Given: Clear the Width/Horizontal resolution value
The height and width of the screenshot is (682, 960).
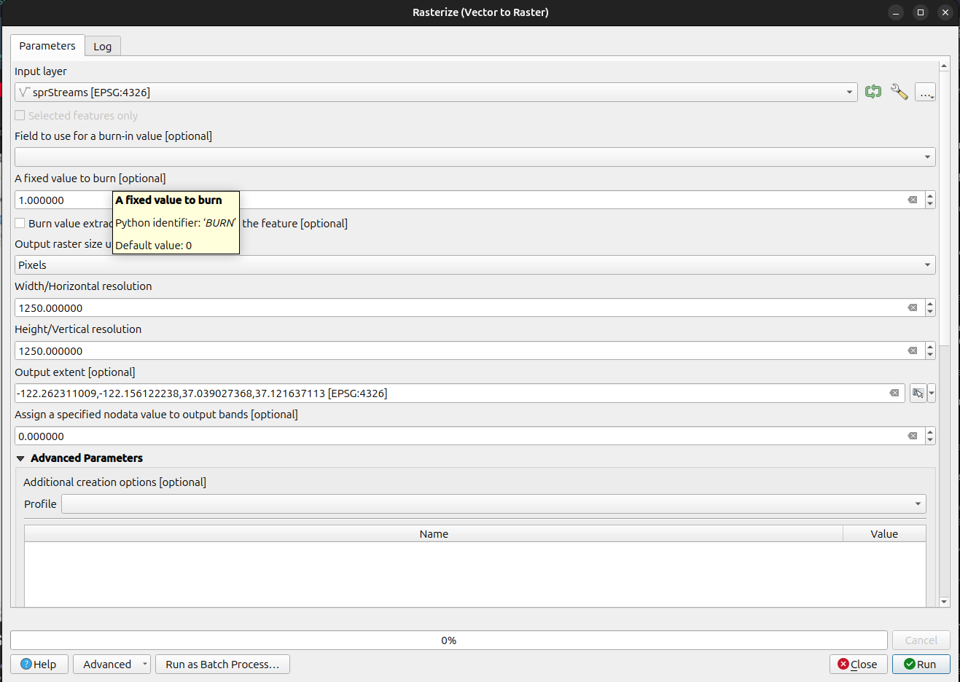Looking at the screenshot, I should pos(912,307).
